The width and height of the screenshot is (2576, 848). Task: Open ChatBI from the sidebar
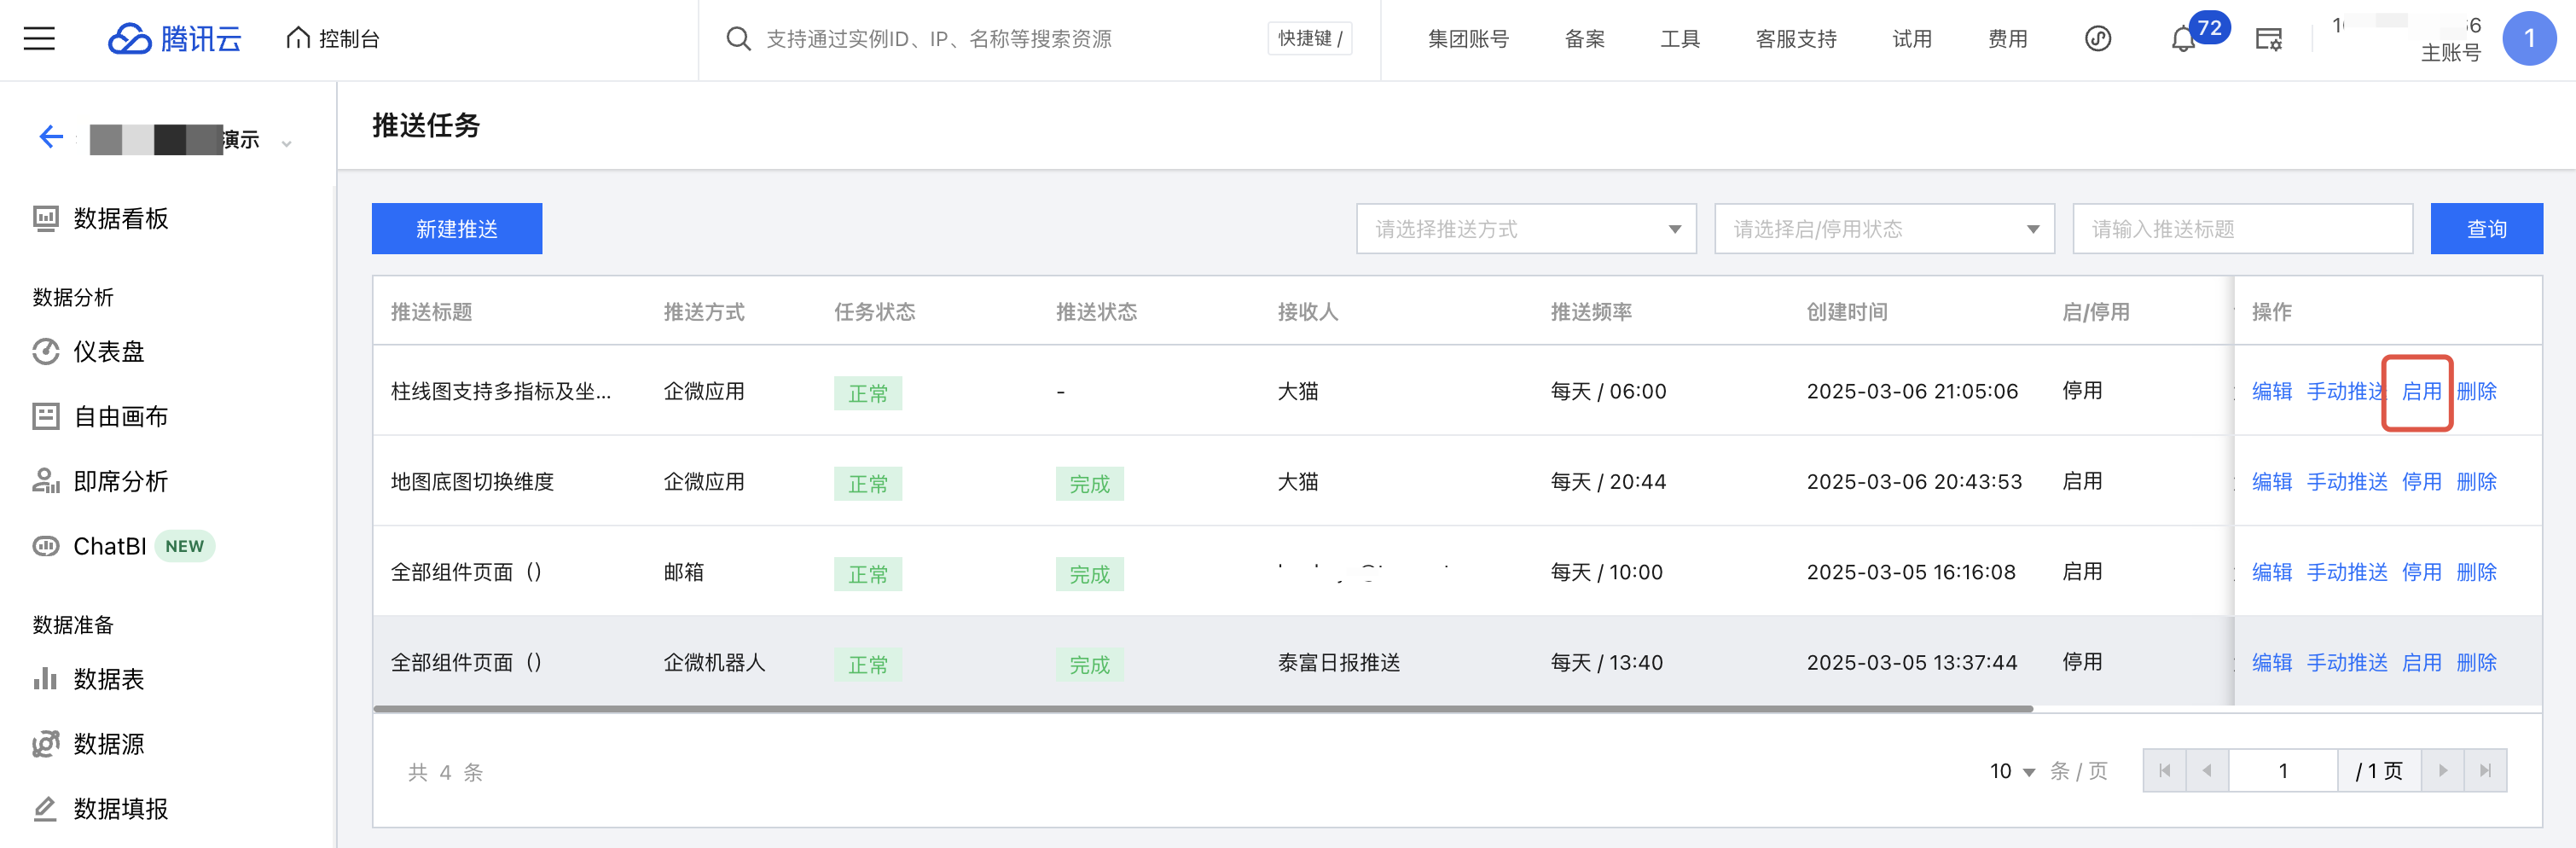pyautogui.click(x=109, y=546)
